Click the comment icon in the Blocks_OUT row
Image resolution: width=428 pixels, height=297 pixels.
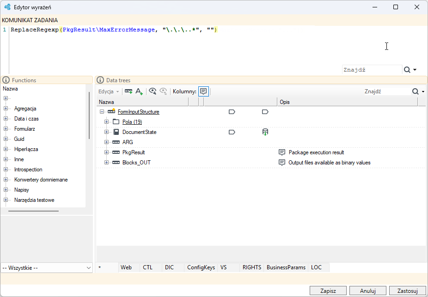coord(281,163)
